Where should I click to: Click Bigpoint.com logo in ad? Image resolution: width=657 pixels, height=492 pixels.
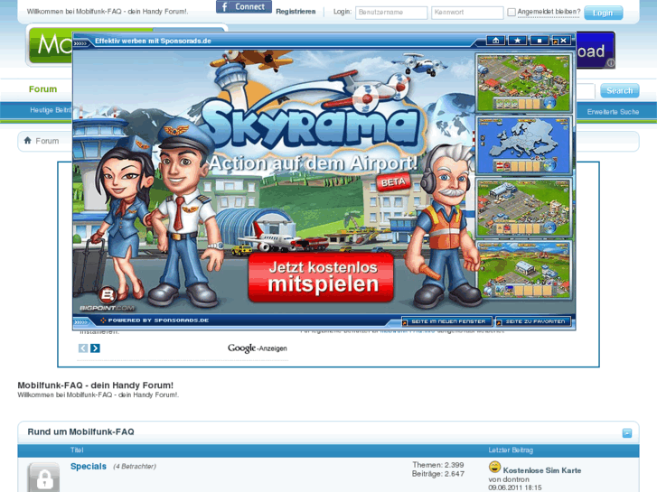(x=108, y=300)
